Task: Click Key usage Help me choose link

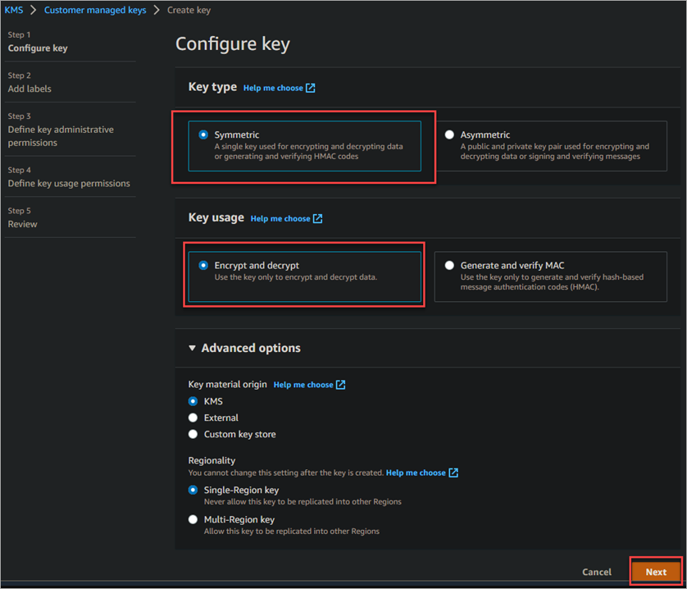Action: (x=280, y=218)
